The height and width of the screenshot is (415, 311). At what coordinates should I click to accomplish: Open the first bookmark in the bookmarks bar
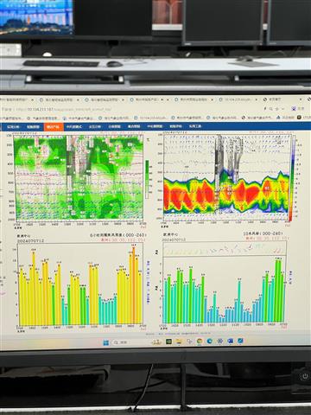13,118
